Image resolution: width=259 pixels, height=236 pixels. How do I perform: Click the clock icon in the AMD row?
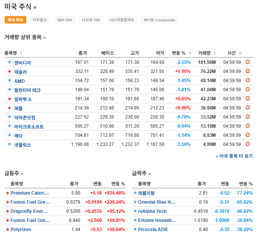(x=248, y=80)
